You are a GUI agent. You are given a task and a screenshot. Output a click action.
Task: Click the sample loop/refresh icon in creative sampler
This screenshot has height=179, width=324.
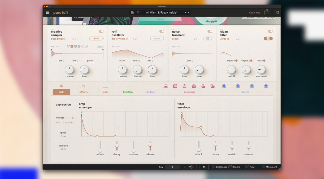(68, 46)
